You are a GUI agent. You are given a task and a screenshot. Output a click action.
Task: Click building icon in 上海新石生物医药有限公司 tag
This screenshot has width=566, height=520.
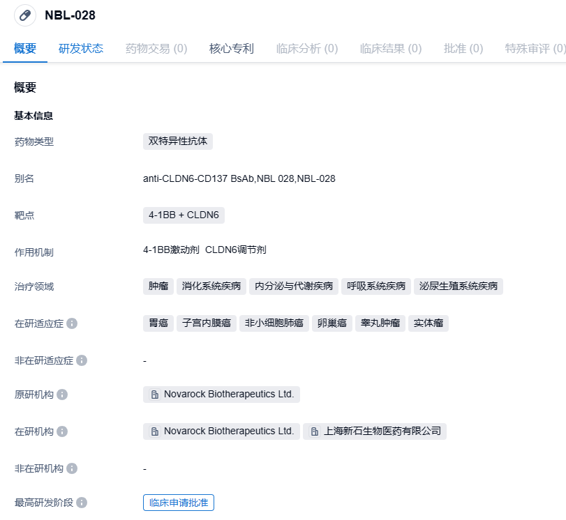pos(315,431)
